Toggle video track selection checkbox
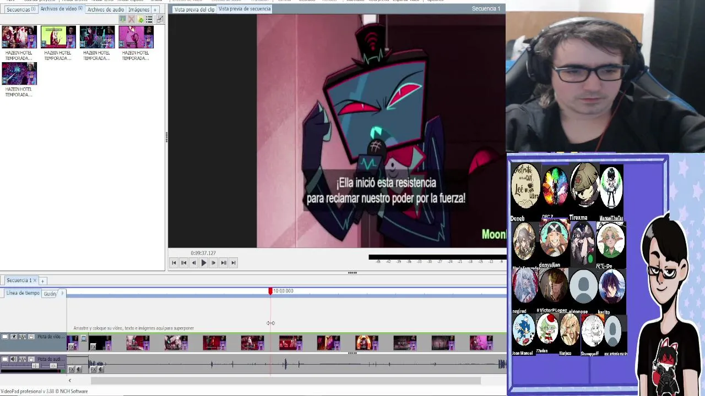 (x=5, y=337)
